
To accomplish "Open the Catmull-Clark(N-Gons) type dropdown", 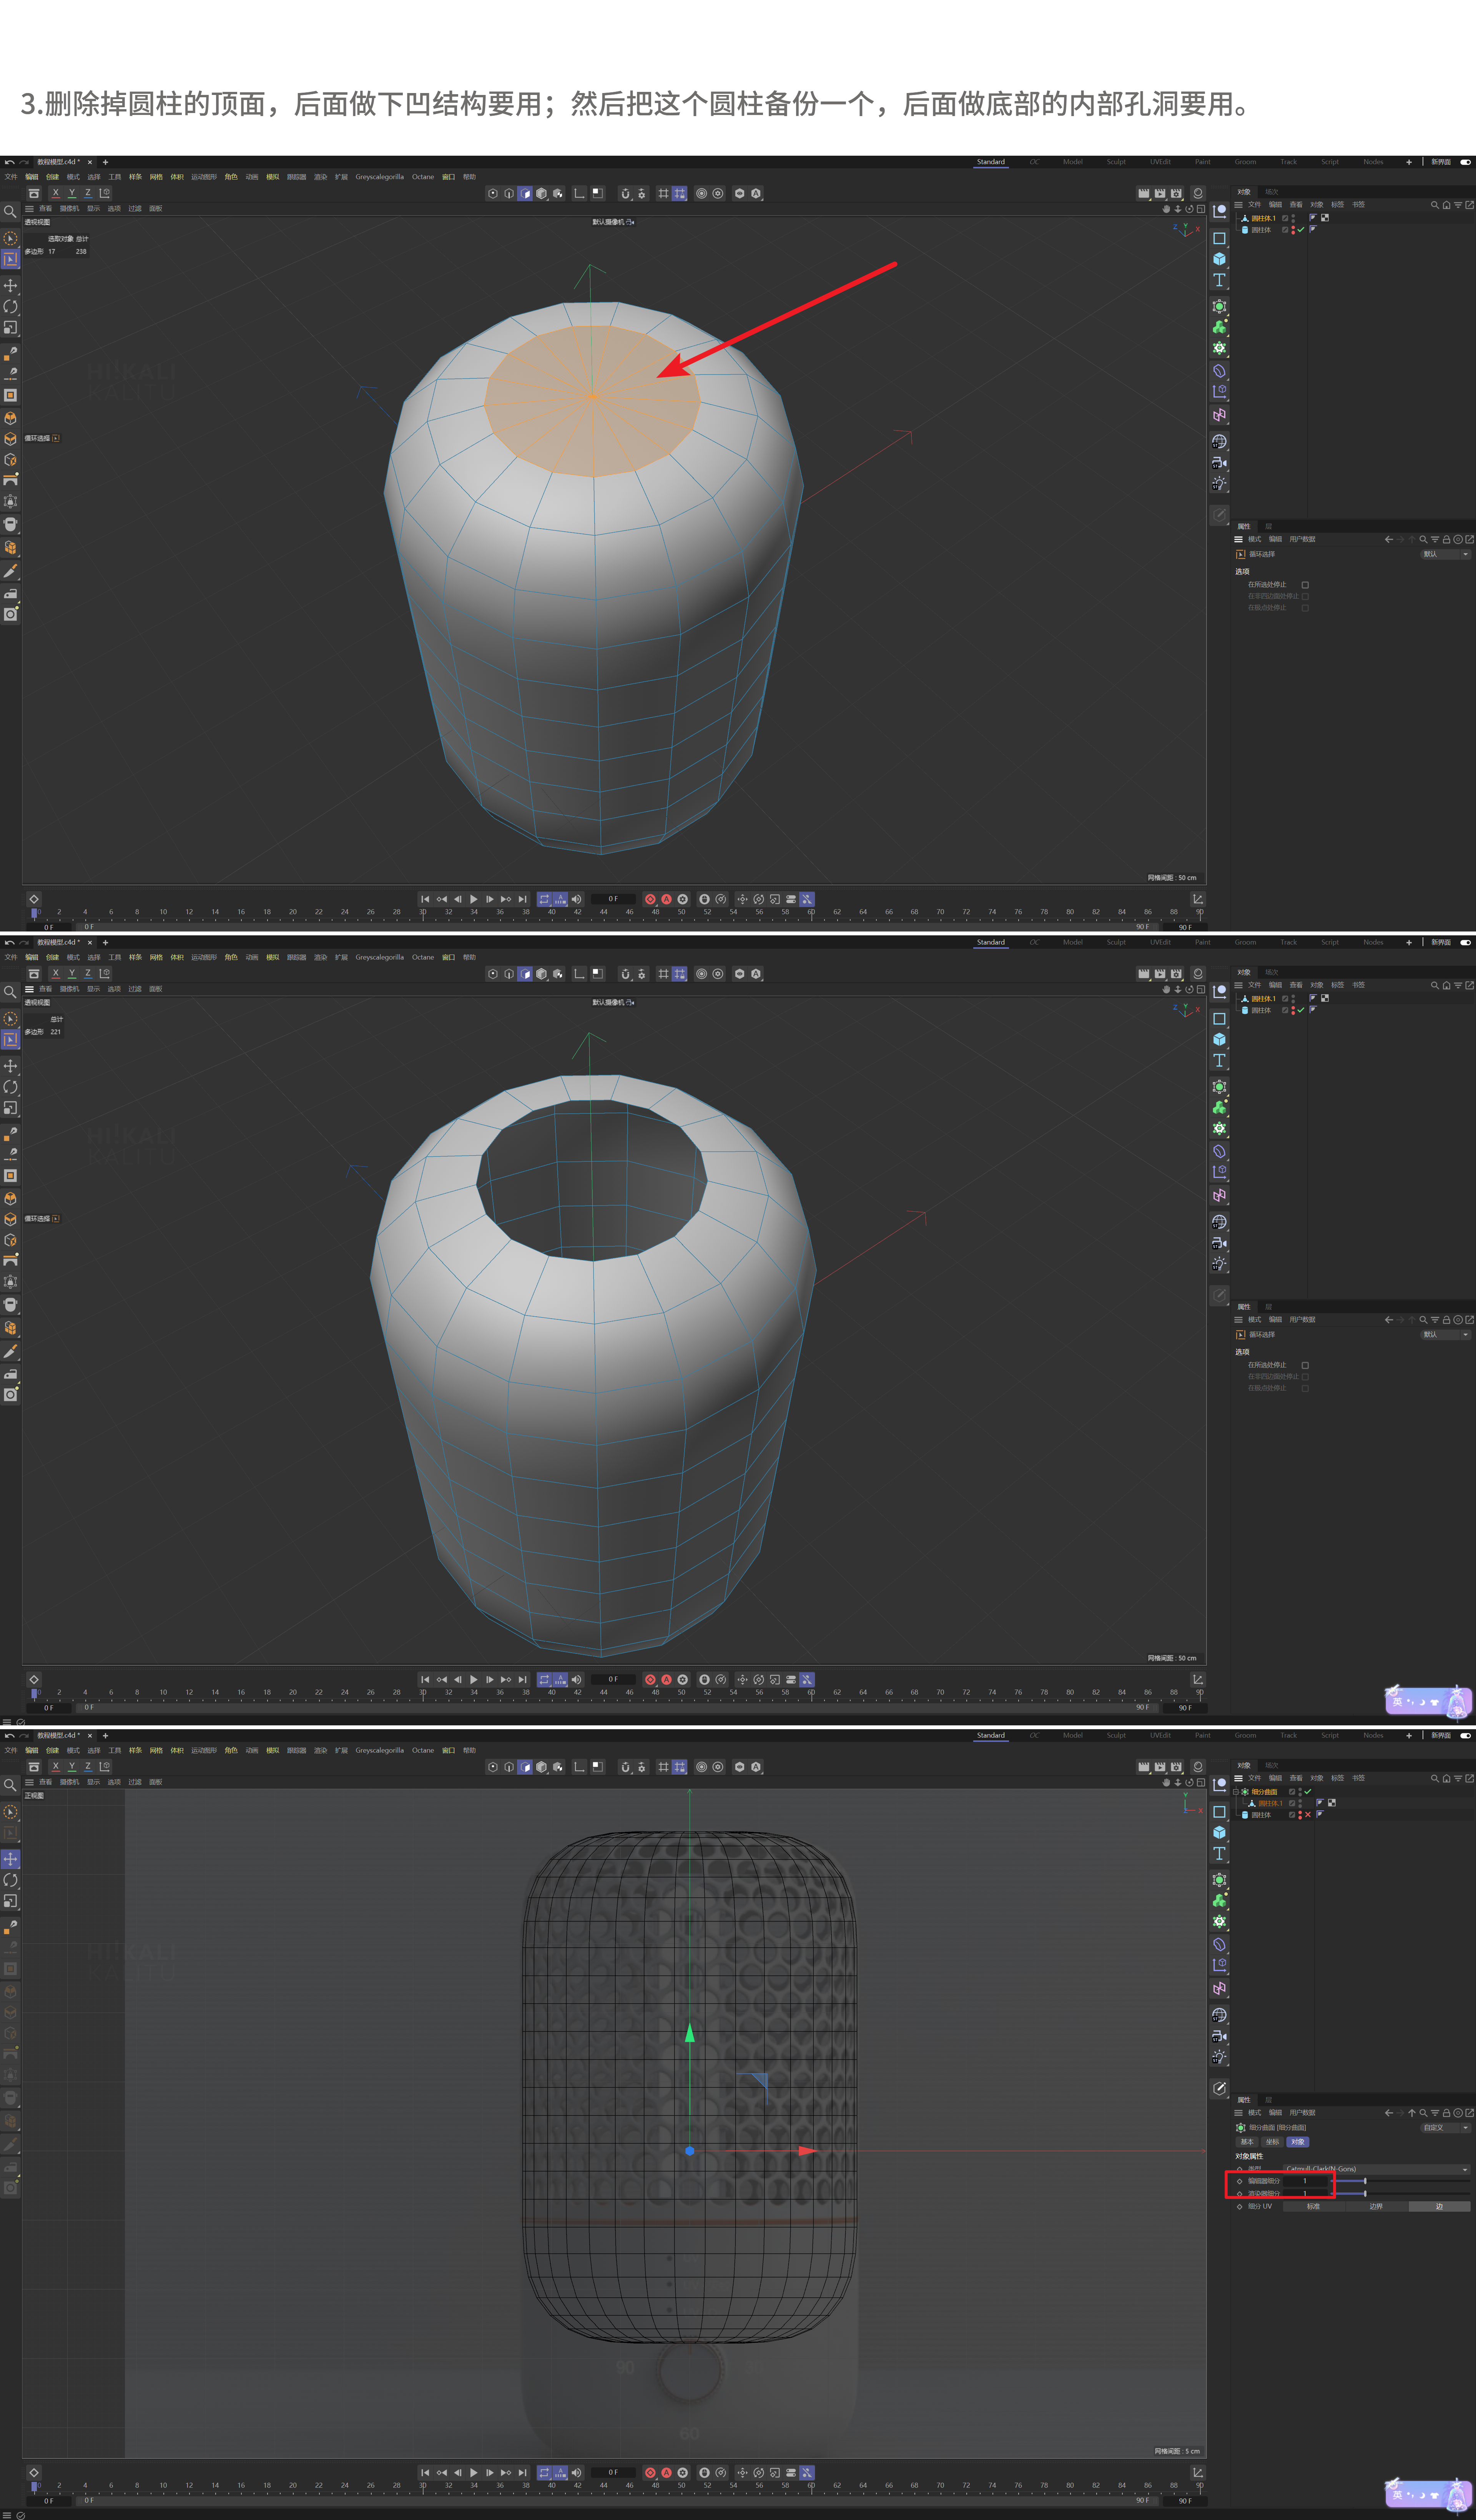I will [x=1376, y=2169].
